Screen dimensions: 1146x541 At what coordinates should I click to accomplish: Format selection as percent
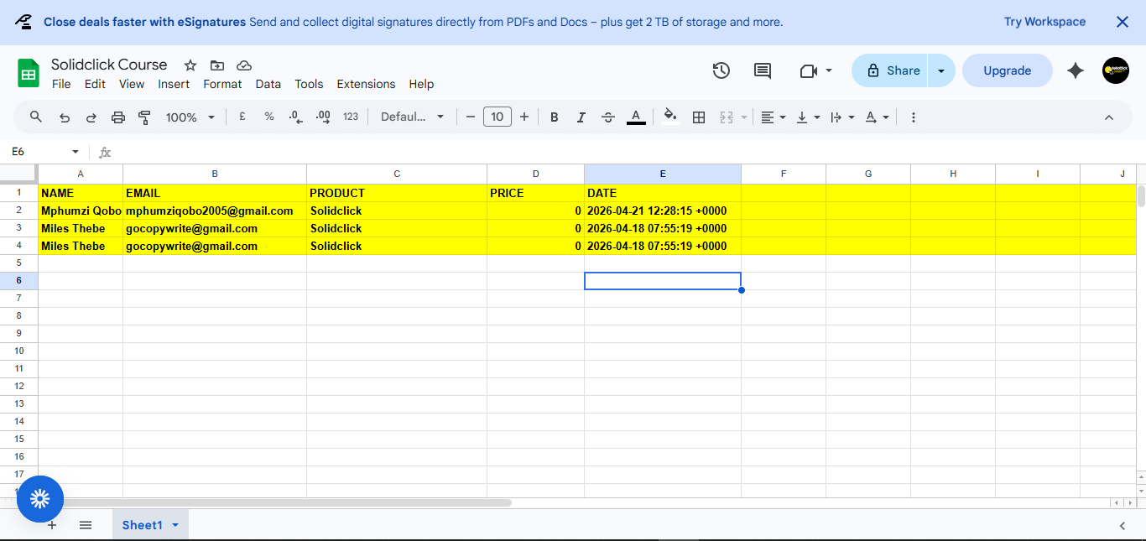pos(269,117)
